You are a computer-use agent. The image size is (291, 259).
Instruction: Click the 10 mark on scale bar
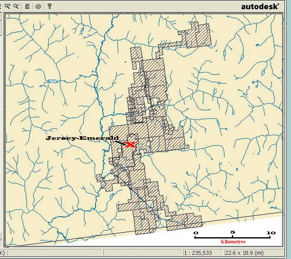point(271,233)
